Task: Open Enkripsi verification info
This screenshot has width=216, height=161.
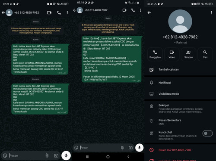Action: [x=180, y=108]
